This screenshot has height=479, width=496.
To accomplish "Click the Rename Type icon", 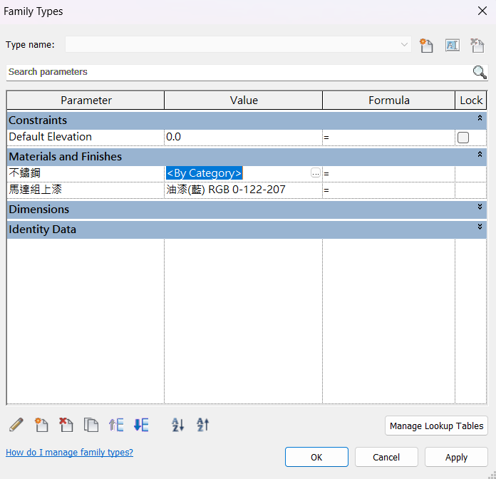I will [x=452, y=46].
